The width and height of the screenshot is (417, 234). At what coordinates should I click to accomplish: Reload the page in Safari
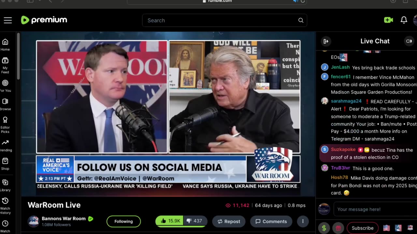tap(303, 1)
